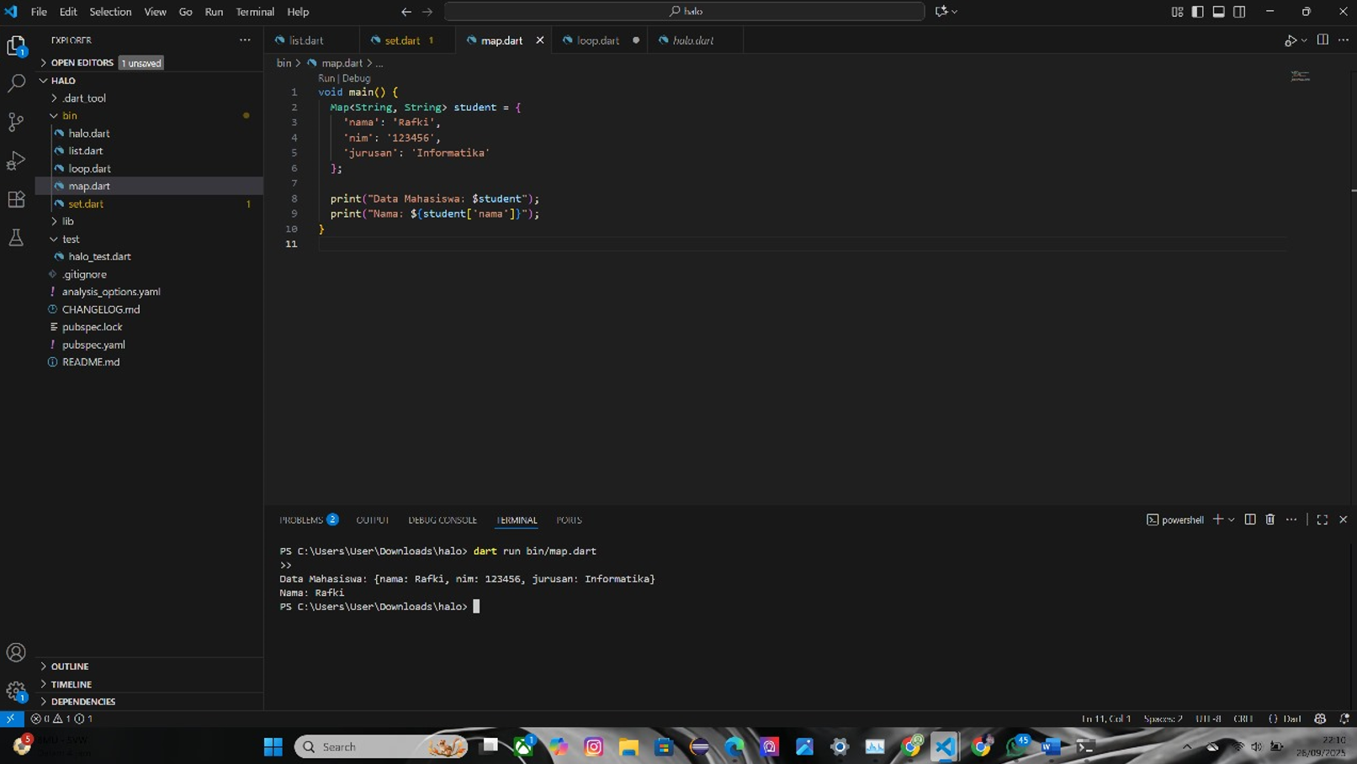Maximize the terminal panel size
Viewport: 1357px width, 764px height.
[x=1322, y=519]
